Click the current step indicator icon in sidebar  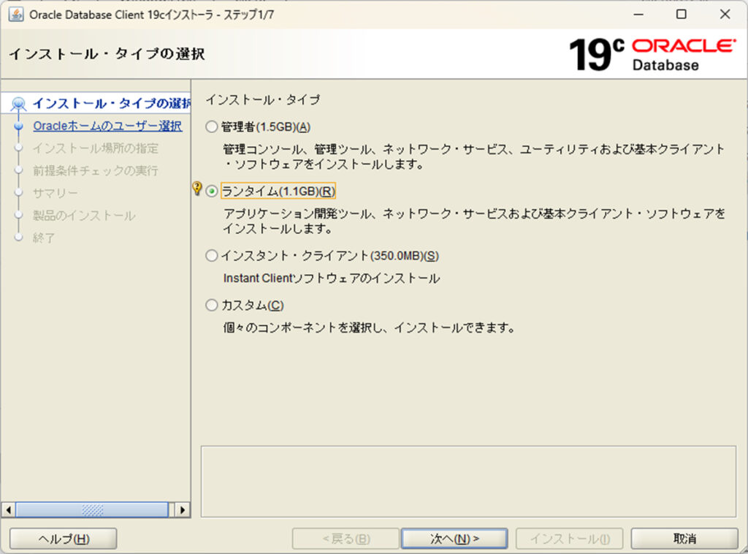pyautogui.click(x=20, y=105)
